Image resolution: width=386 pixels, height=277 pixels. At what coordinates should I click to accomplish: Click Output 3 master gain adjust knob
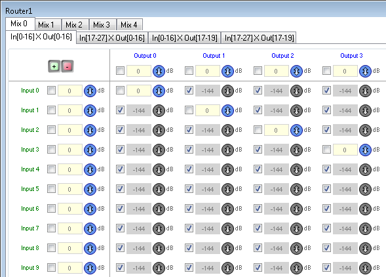tap(365, 71)
